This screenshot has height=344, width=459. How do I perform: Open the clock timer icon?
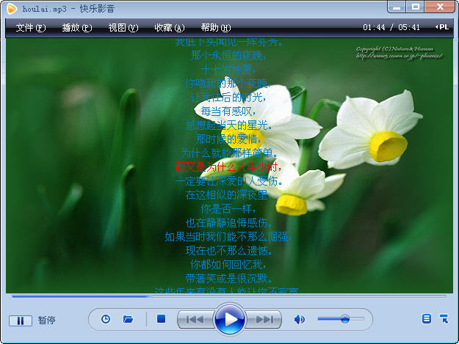[106, 319]
